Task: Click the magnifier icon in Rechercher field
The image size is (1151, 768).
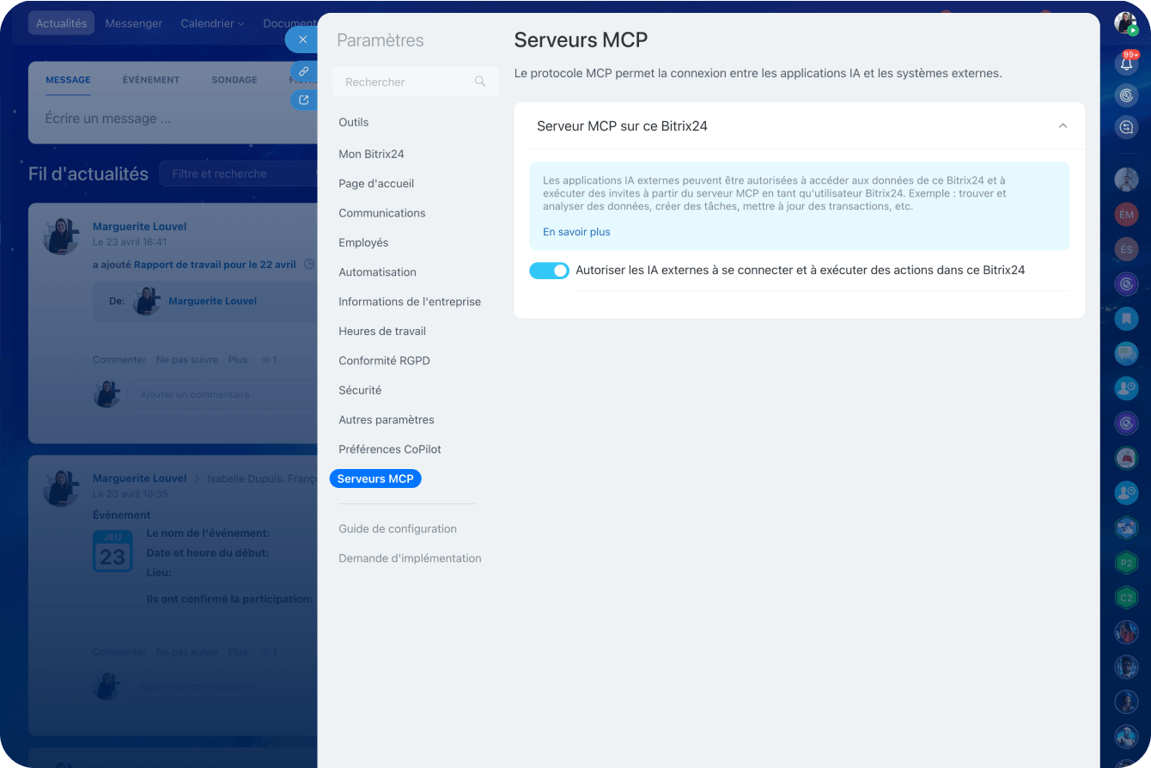Action: 480,82
